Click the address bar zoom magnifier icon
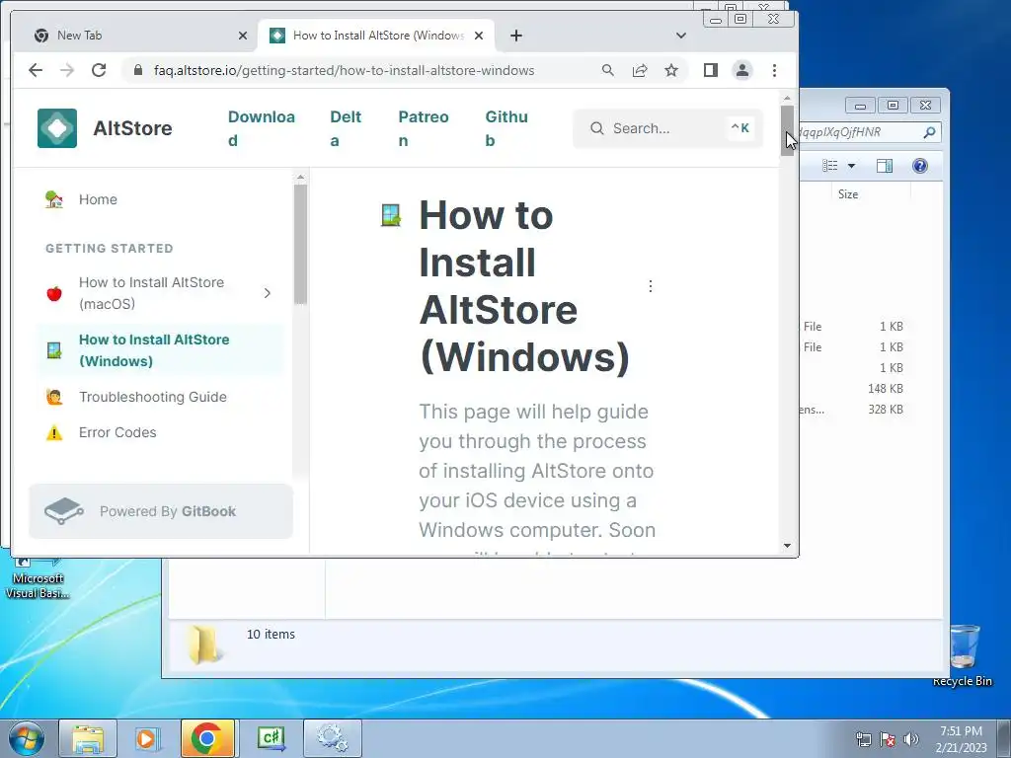Viewport: 1011px width, 758px height. [x=607, y=70]
